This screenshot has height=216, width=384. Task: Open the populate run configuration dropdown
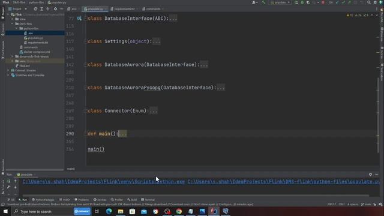pos(280,2)
